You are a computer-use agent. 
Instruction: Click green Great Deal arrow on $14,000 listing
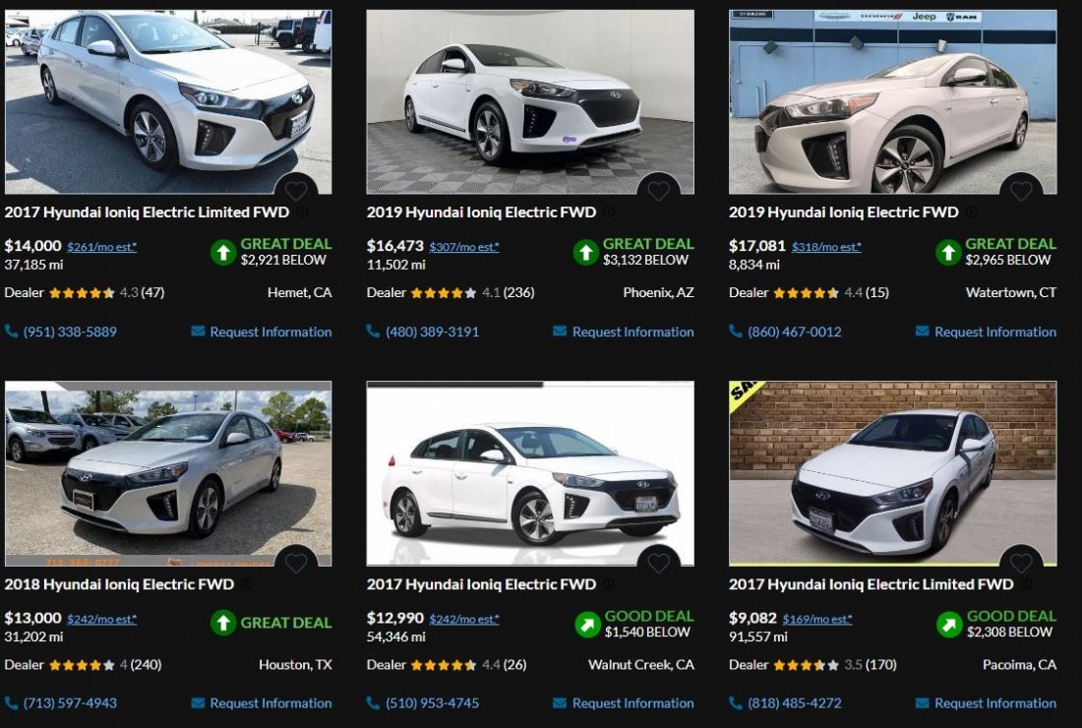(x=223, y=252)
